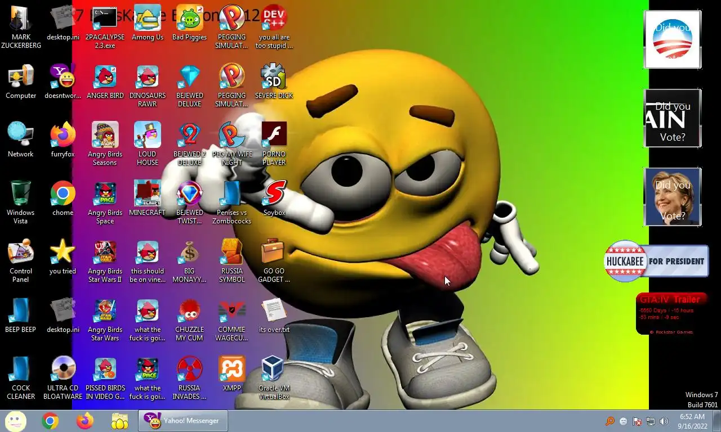The width and height of the screenshot is (721, 432).
Task: Select 'this should be on vine' icon
Action: tap(148, 261)
